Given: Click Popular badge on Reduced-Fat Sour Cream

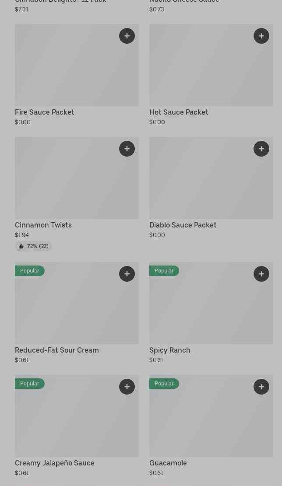Looking at the screenshot, I should pyautogui.click(x=30, y=271).
